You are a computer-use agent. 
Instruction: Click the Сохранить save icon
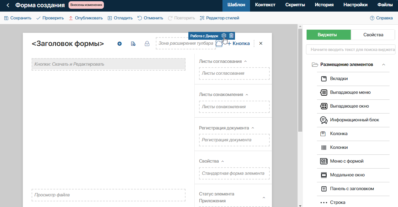(x=6, y=18)
